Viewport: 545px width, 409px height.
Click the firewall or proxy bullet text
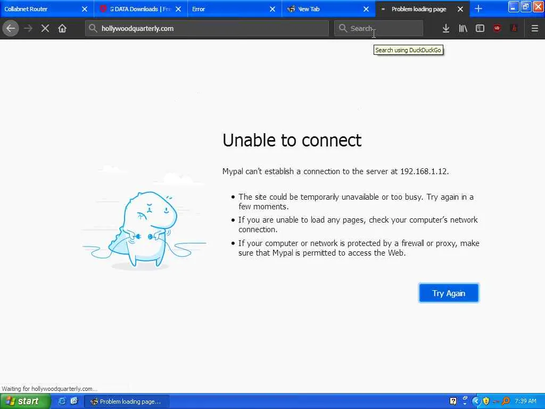click(x=359, y=248)
